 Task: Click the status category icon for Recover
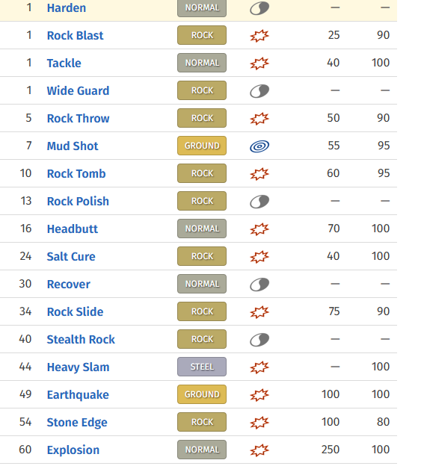259,285
